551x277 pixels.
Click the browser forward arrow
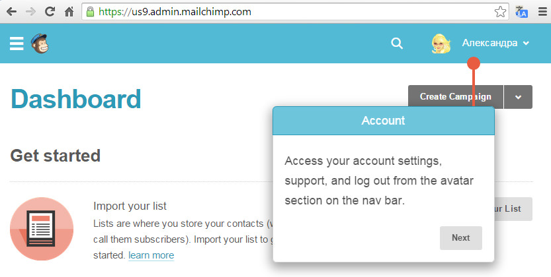pos(31,12)
